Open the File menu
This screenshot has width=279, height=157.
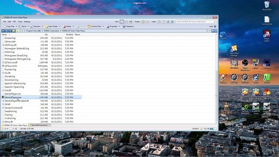click(5, 21)
